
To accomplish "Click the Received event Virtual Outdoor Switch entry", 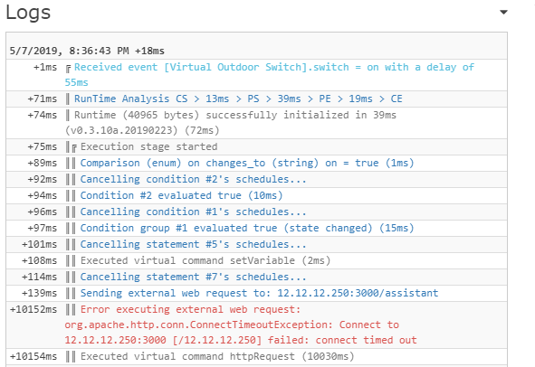I will 270,75.
